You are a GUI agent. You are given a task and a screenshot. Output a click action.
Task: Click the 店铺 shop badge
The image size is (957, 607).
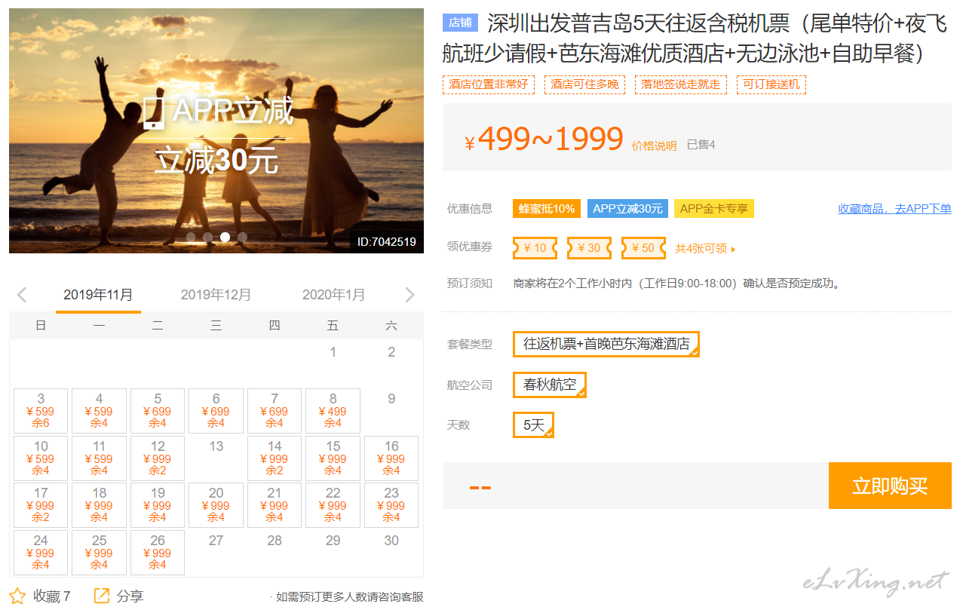tap(460, 23)
